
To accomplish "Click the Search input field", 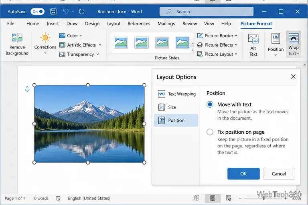I will [x=207, y=12].
